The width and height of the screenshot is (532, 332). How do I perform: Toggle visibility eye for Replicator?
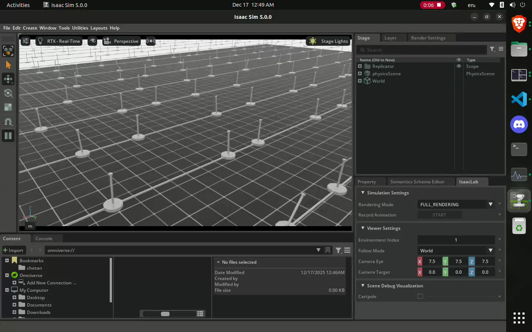click(x=459, y=66)
